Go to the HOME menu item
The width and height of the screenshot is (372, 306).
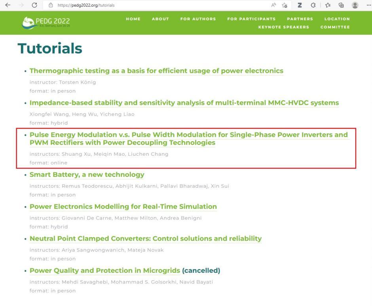pos(133,19)
